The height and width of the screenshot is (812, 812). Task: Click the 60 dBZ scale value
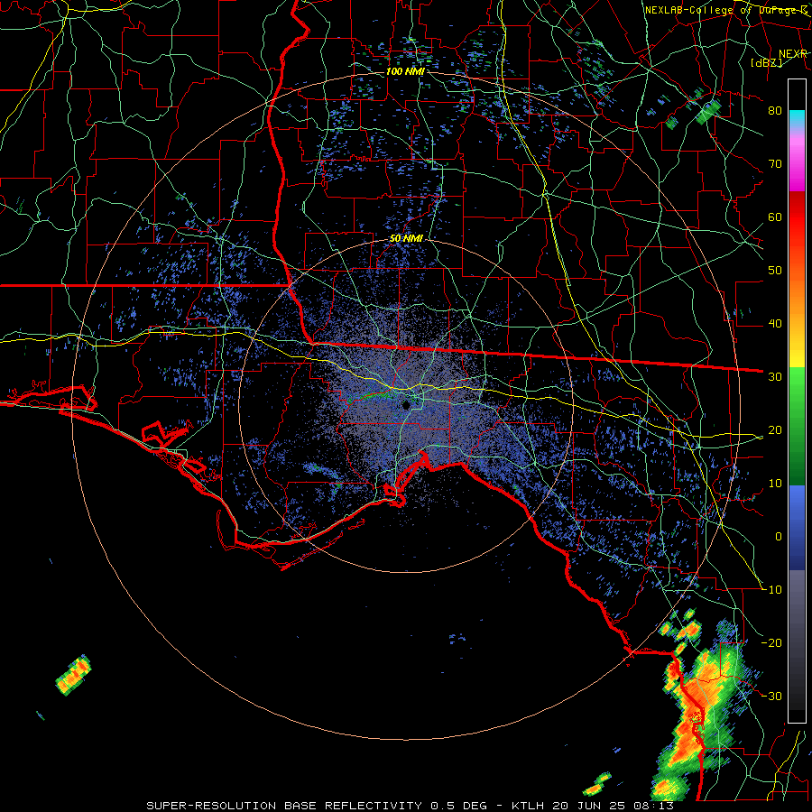(775, 217)
